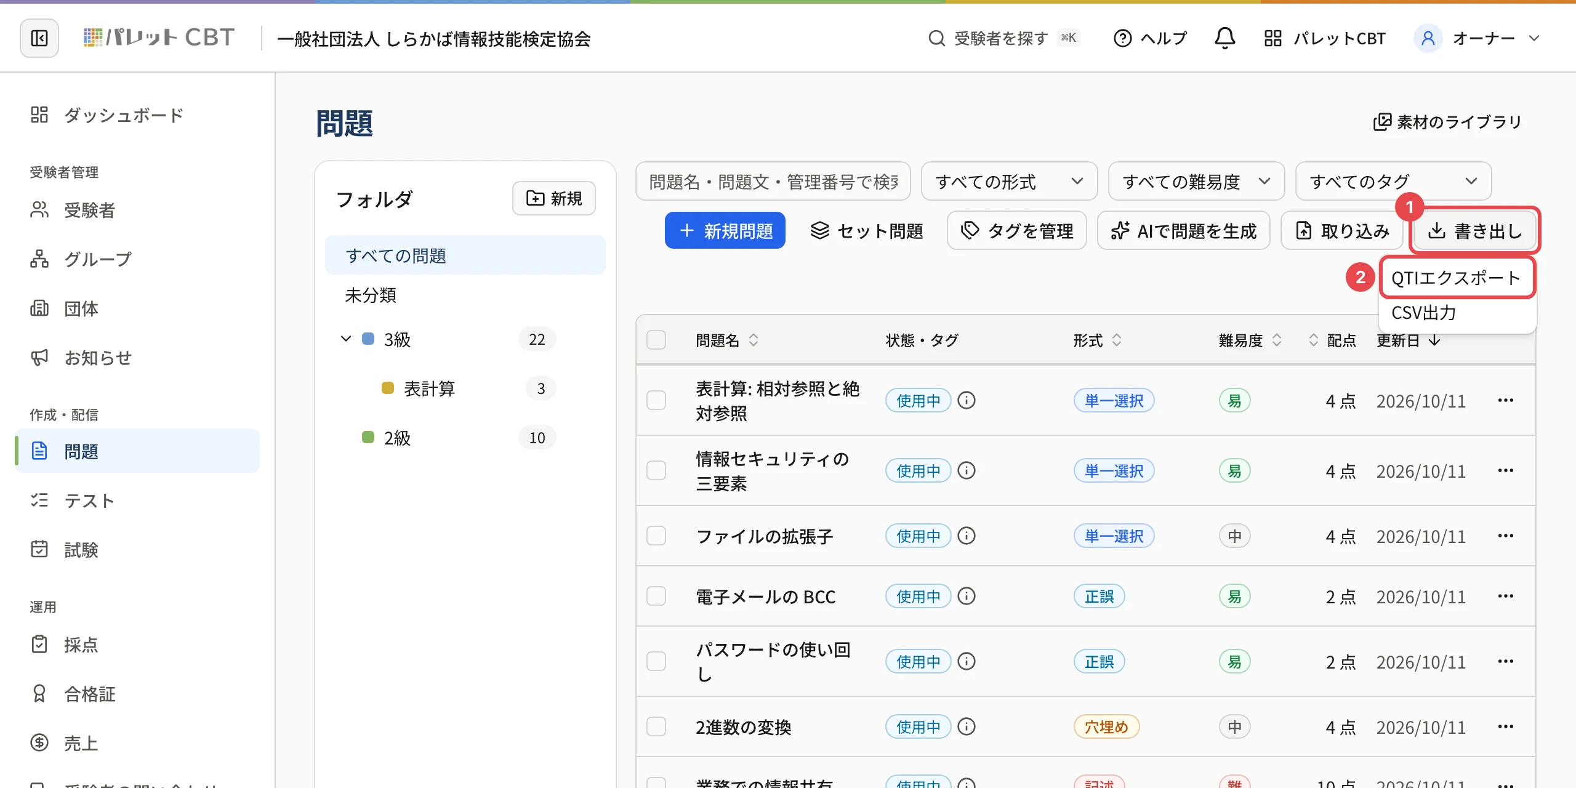Viewport: 1576px width, 788px height.
Task: Tick the select-all checkbox in the table header
Action: pyautogui.click(x=656, y=340)
